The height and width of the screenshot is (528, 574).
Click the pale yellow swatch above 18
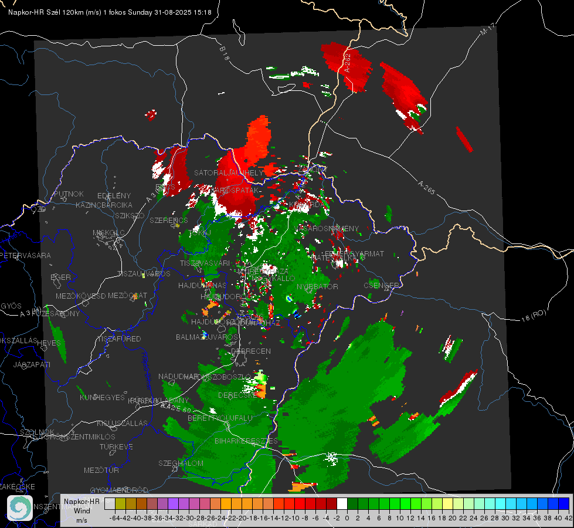[x=447, y=504]
